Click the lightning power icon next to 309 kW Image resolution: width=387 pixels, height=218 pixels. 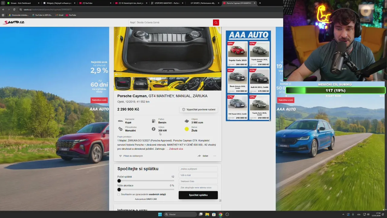point(154,129)
